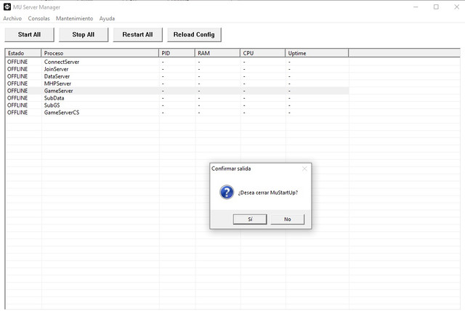Select the GameServer process row
The height and width of the screenshot is (311, 465).
pos(177,91)
